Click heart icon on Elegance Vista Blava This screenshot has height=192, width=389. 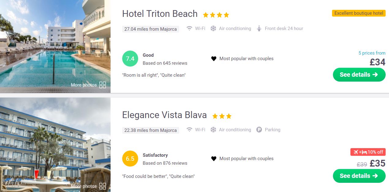214,159
